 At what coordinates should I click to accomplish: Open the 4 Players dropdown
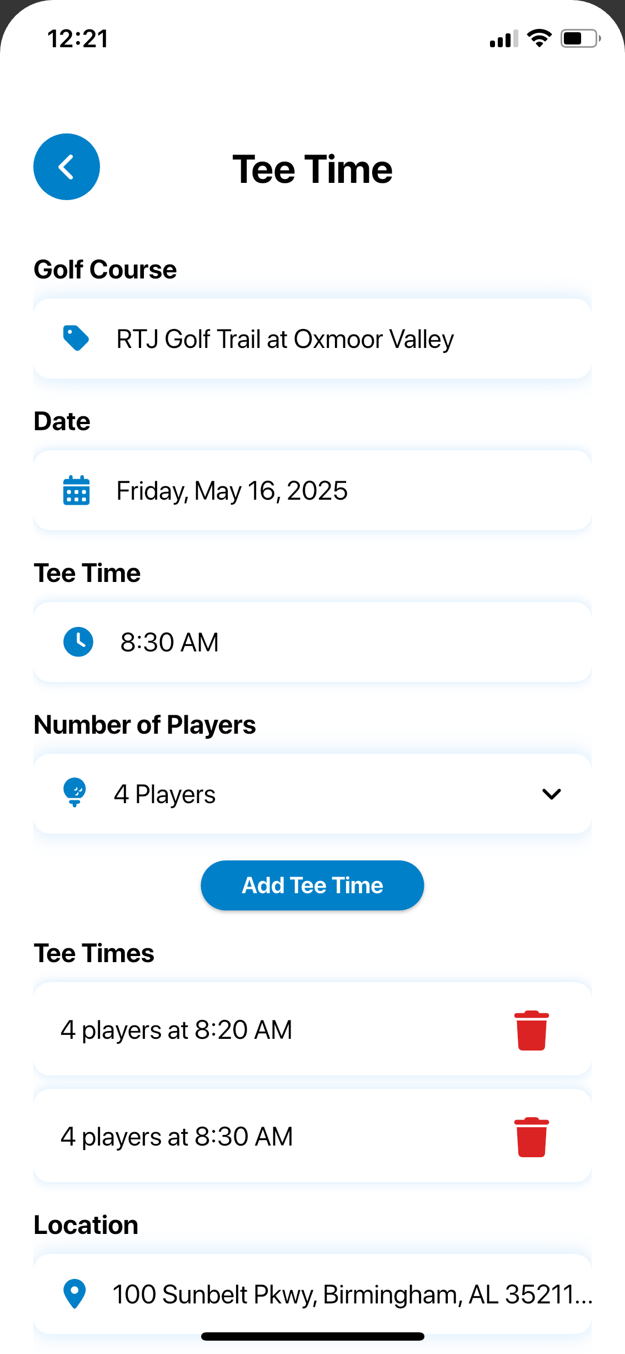tap(312, 794)
